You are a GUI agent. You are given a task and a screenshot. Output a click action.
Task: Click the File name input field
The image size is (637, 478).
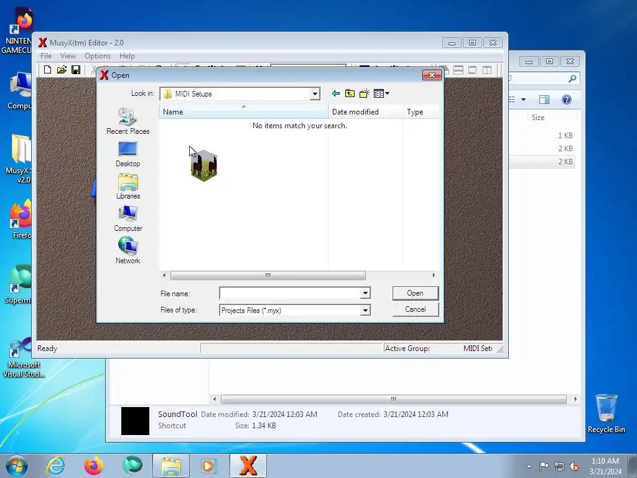(290, 293)
